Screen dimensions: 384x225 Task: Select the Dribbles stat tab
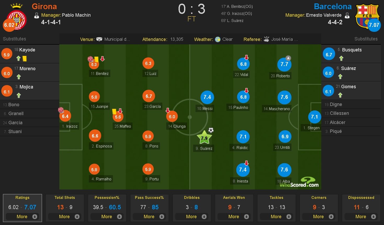[192, 198]
